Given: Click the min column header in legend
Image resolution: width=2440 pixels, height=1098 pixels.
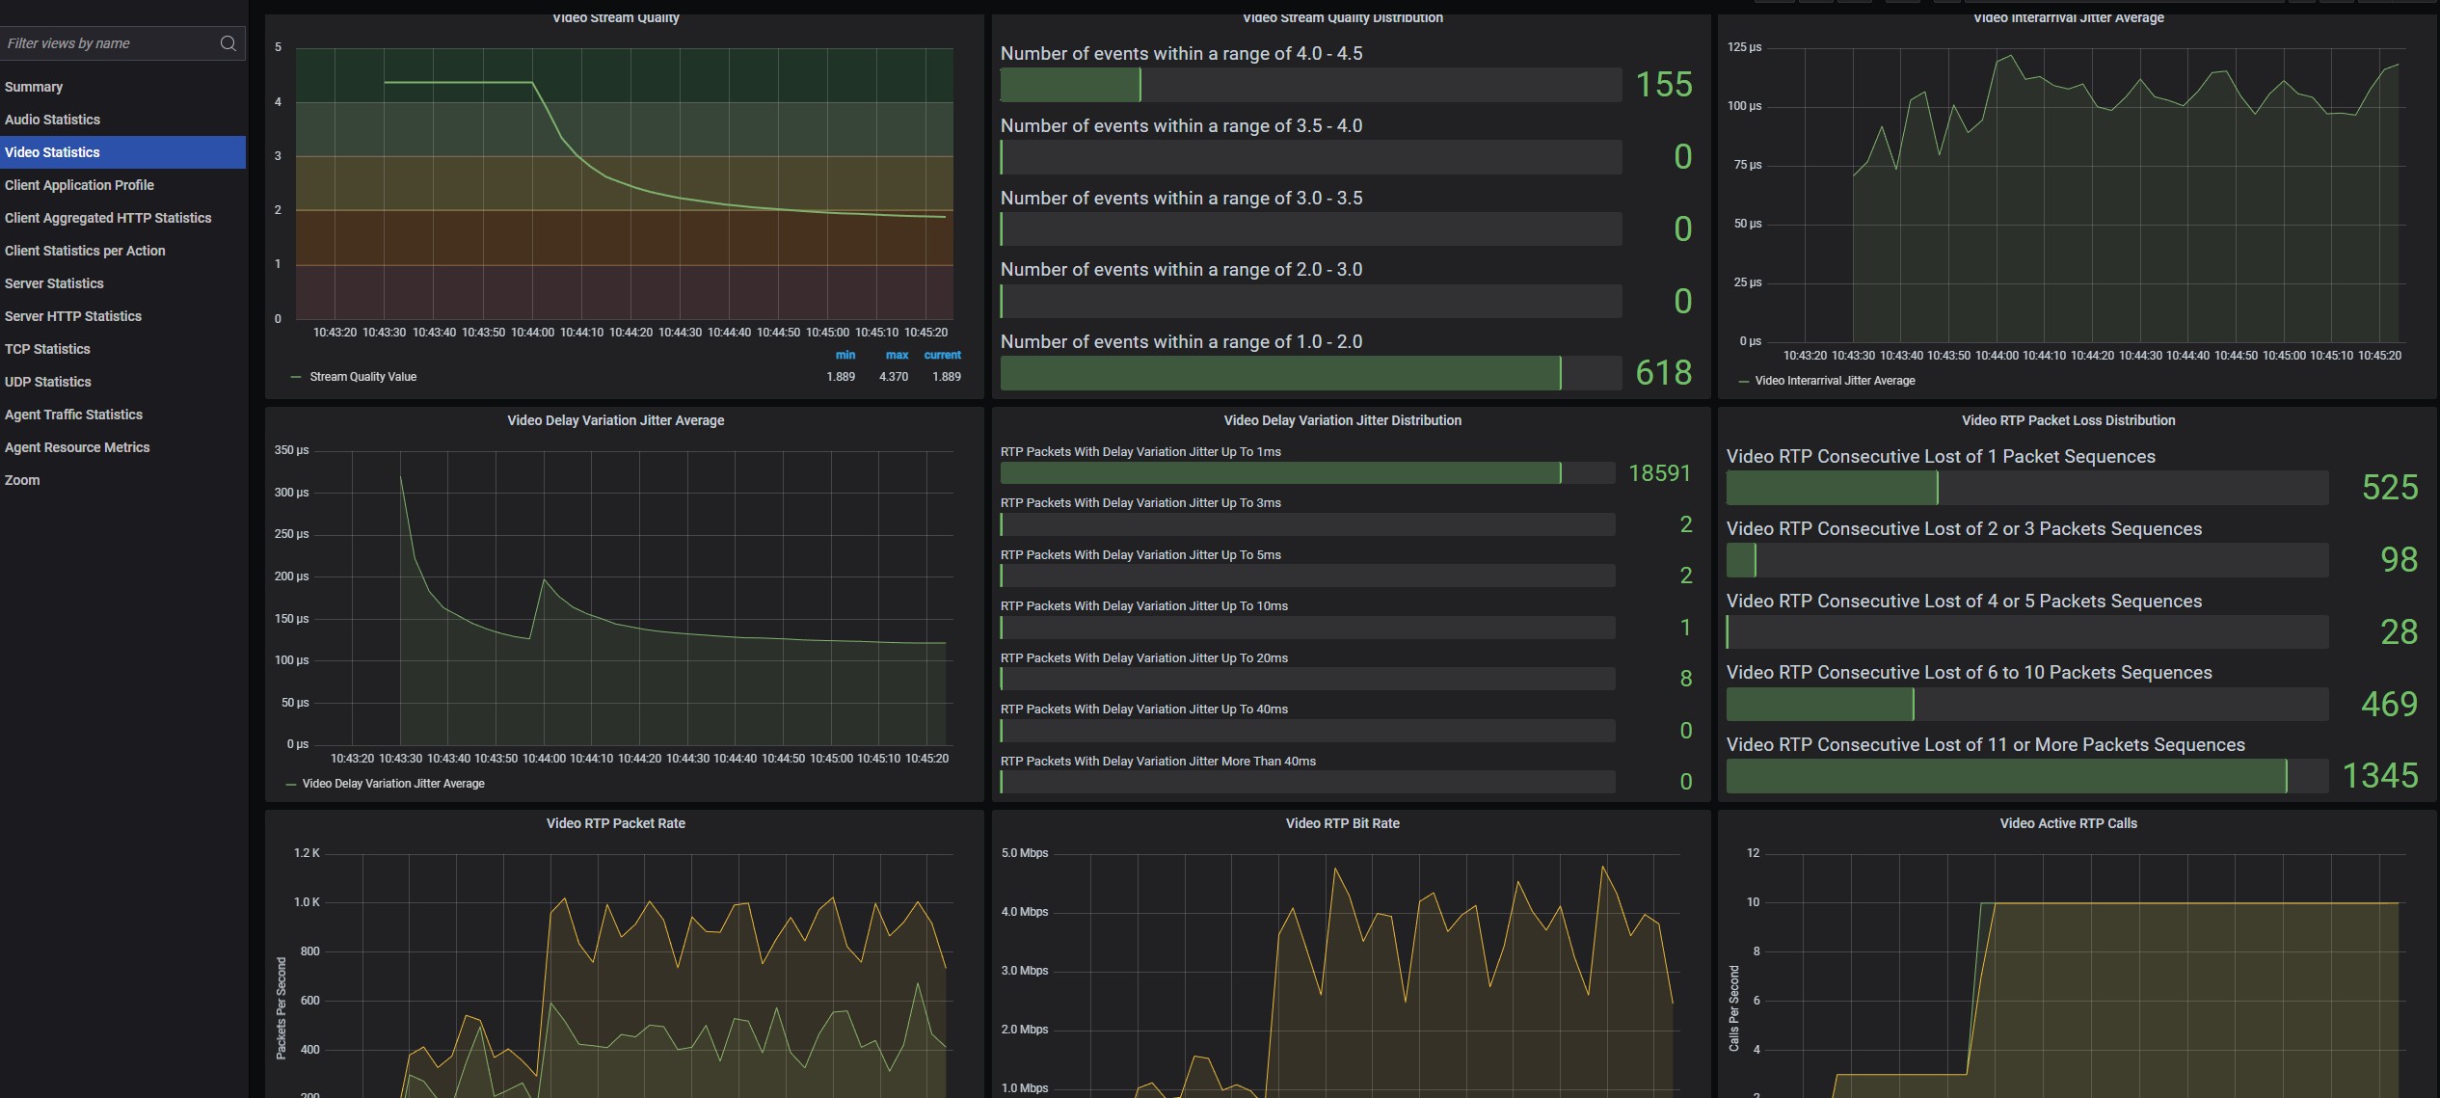Looking at the screenshot, I should click(845, 355).
